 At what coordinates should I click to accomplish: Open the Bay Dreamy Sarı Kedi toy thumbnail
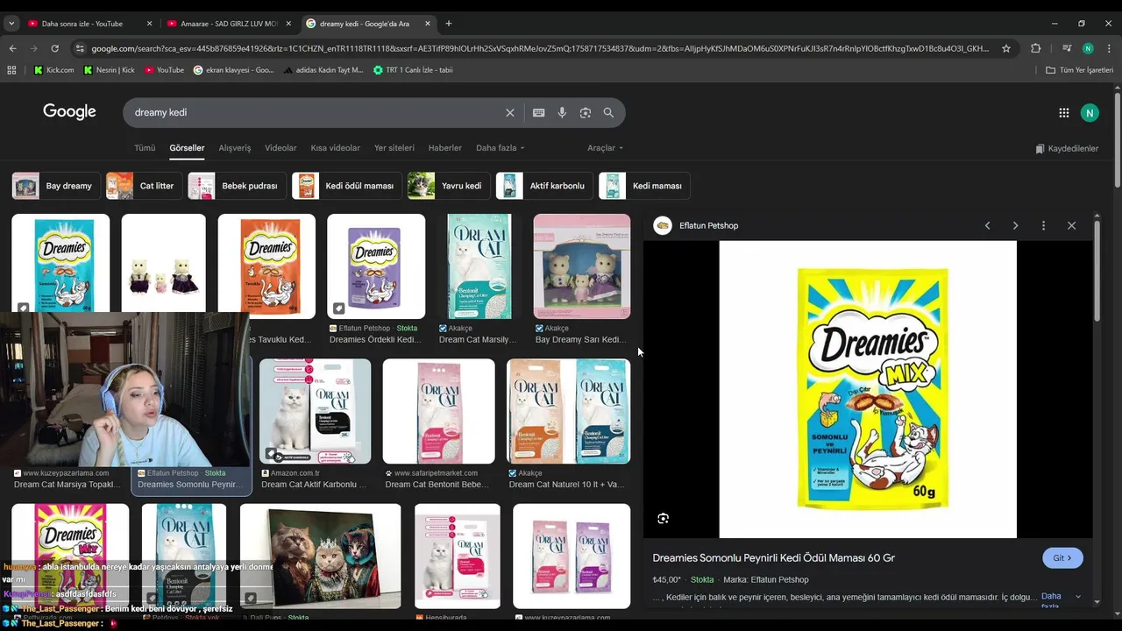pyautogui.click(x=582, y=266)
